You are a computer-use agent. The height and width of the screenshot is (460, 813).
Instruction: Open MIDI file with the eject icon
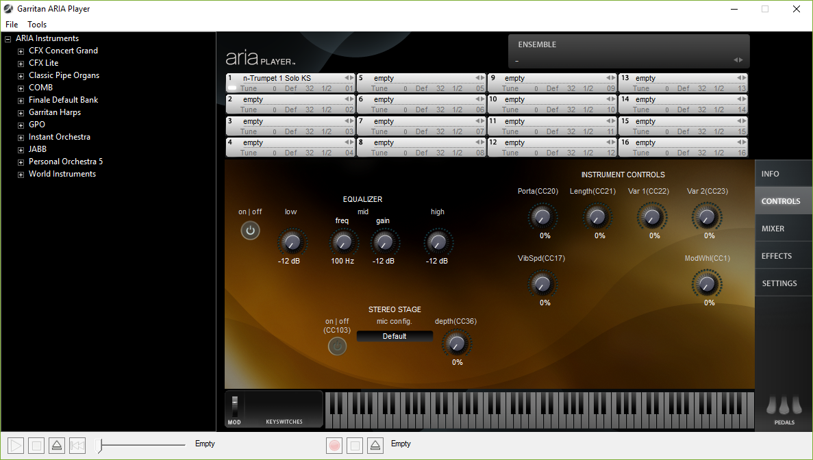tap(57, 446)
